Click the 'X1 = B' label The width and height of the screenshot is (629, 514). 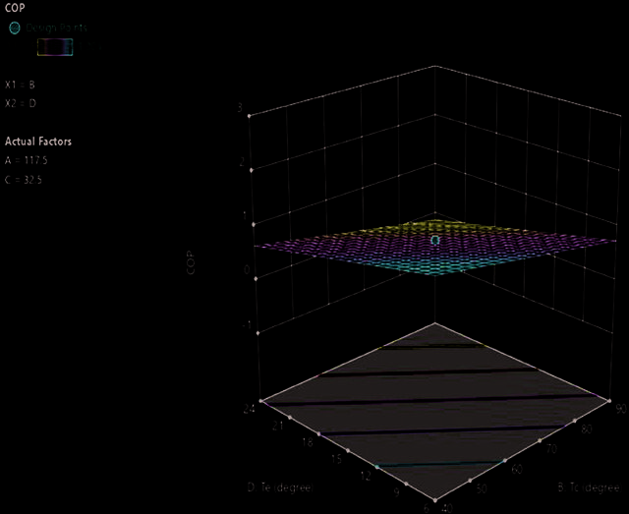[20, 85]
